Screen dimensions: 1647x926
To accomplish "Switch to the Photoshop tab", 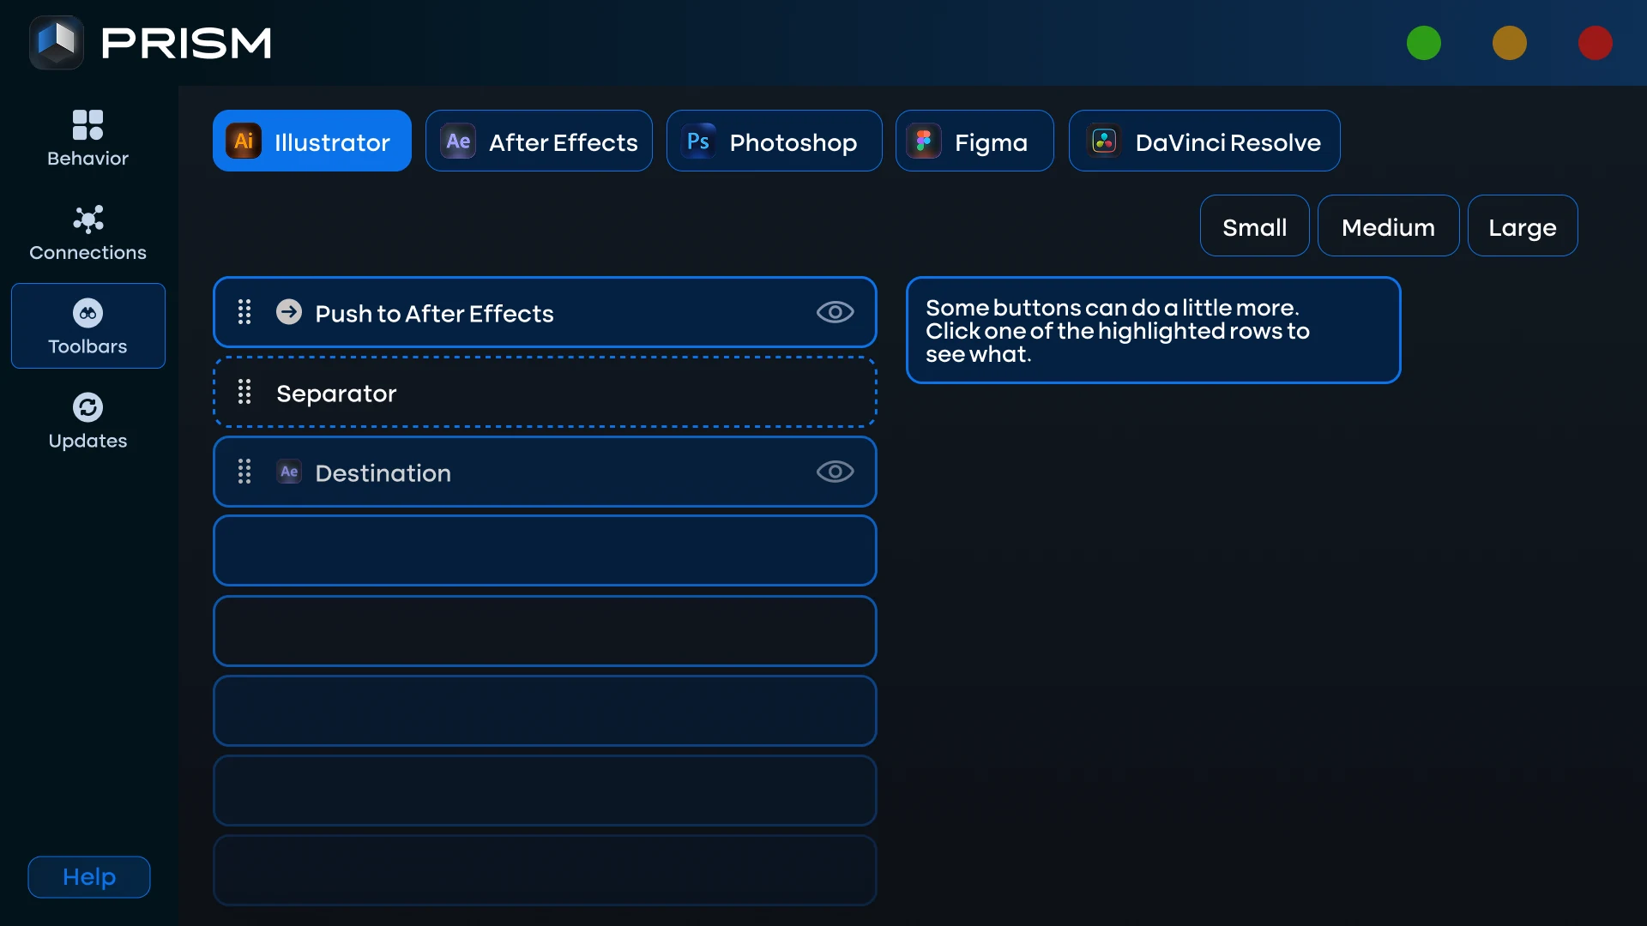I will 774,141.
